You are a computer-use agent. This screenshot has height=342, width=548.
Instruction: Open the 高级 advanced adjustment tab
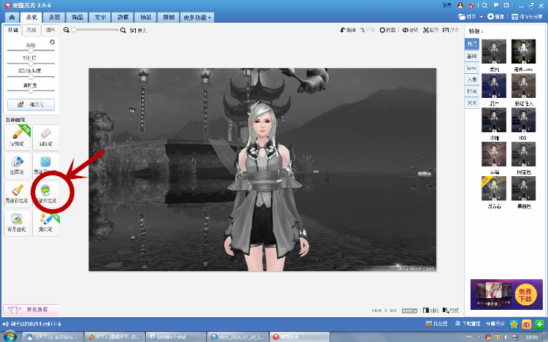(x=31, y=30)
